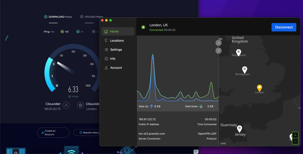Click server name lon-a12.ipvanish.com
Image resolution: width=303 pixels, height=154 pixels.
[152, 134]
